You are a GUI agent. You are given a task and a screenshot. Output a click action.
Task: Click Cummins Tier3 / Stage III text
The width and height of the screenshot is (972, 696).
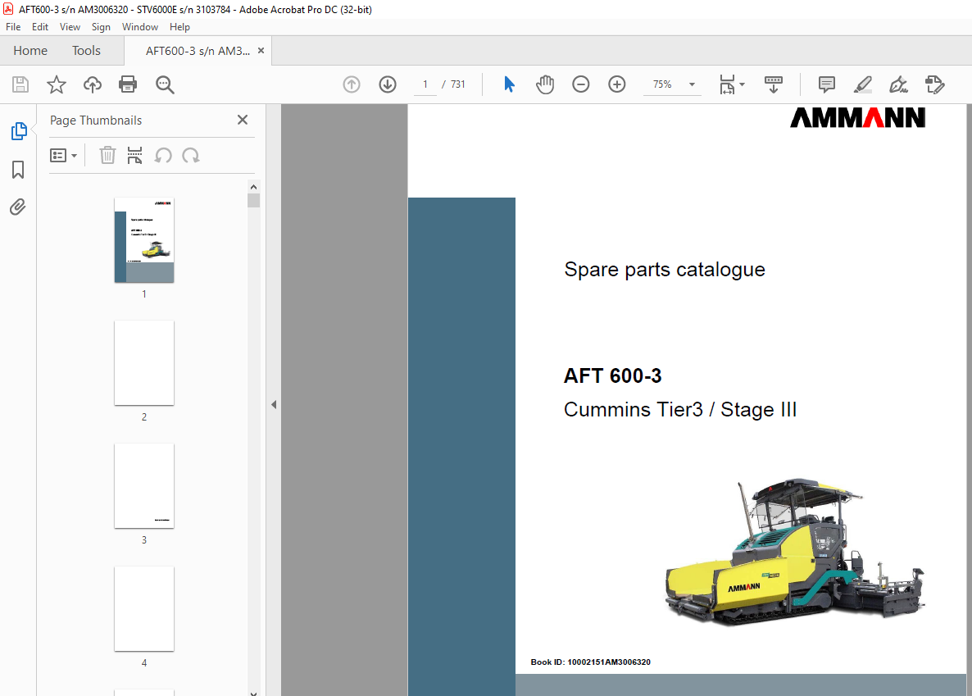[x=680, y=410]
